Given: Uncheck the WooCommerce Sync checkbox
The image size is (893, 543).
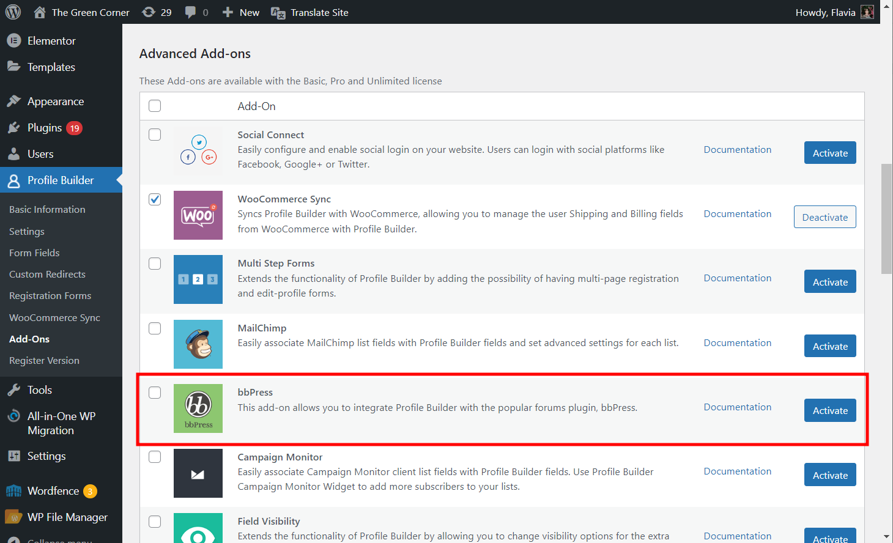Looking at the screenshot, I should click(155, 199).
